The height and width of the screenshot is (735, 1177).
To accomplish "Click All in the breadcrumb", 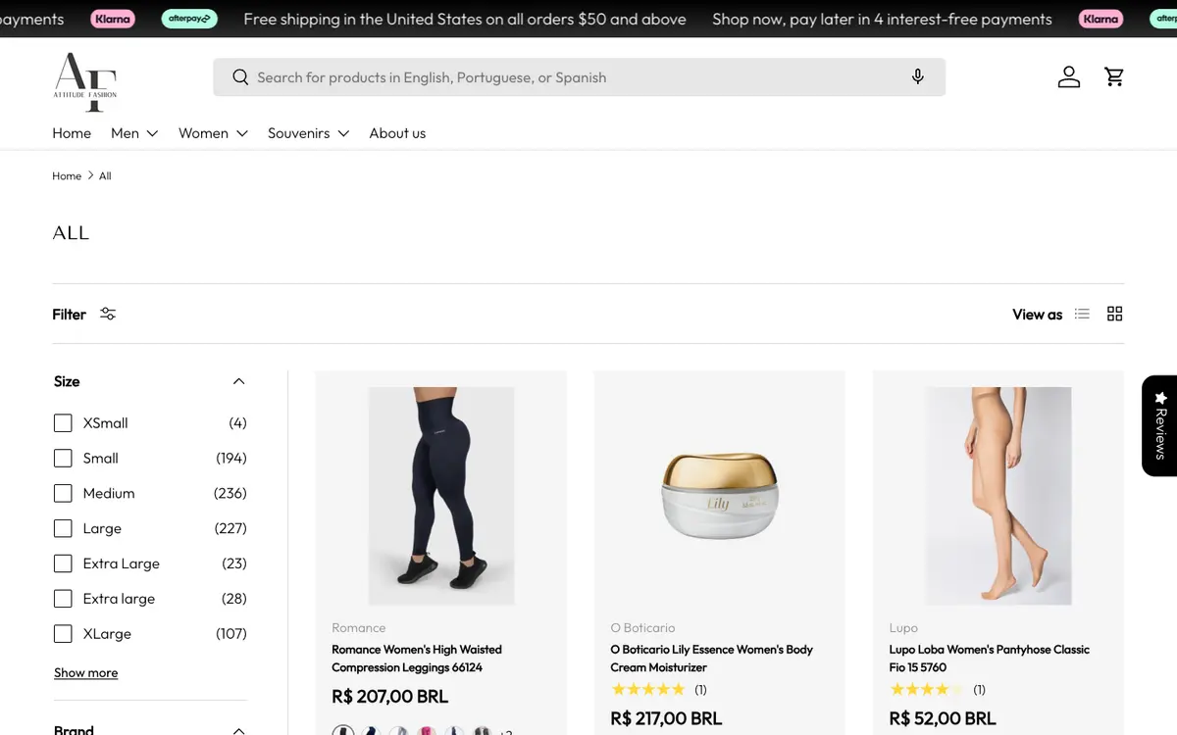I will coord(105,176).
